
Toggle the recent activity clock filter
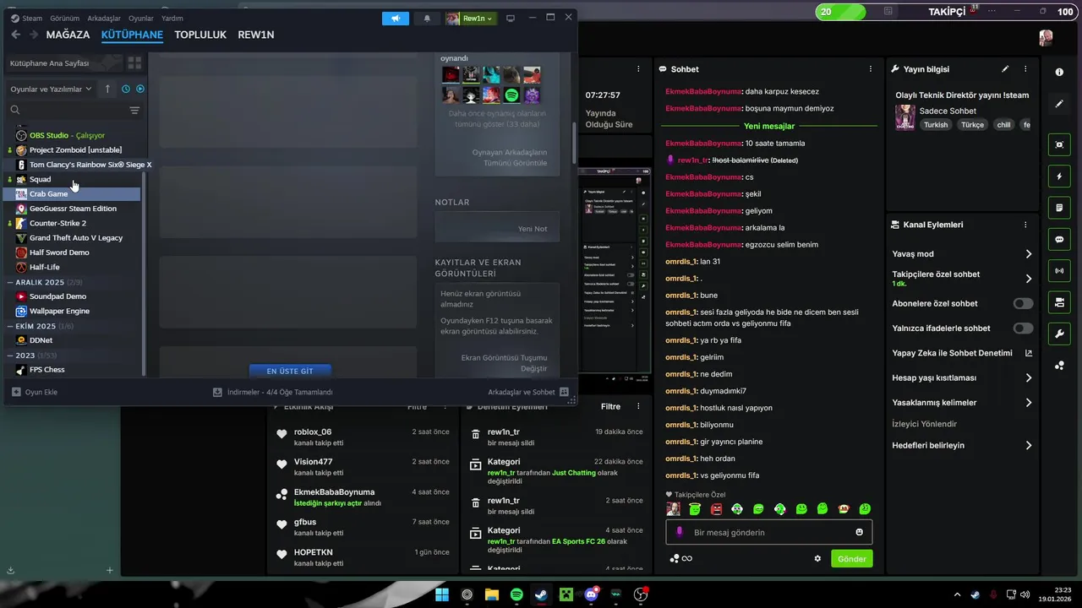tap(126, 89)
